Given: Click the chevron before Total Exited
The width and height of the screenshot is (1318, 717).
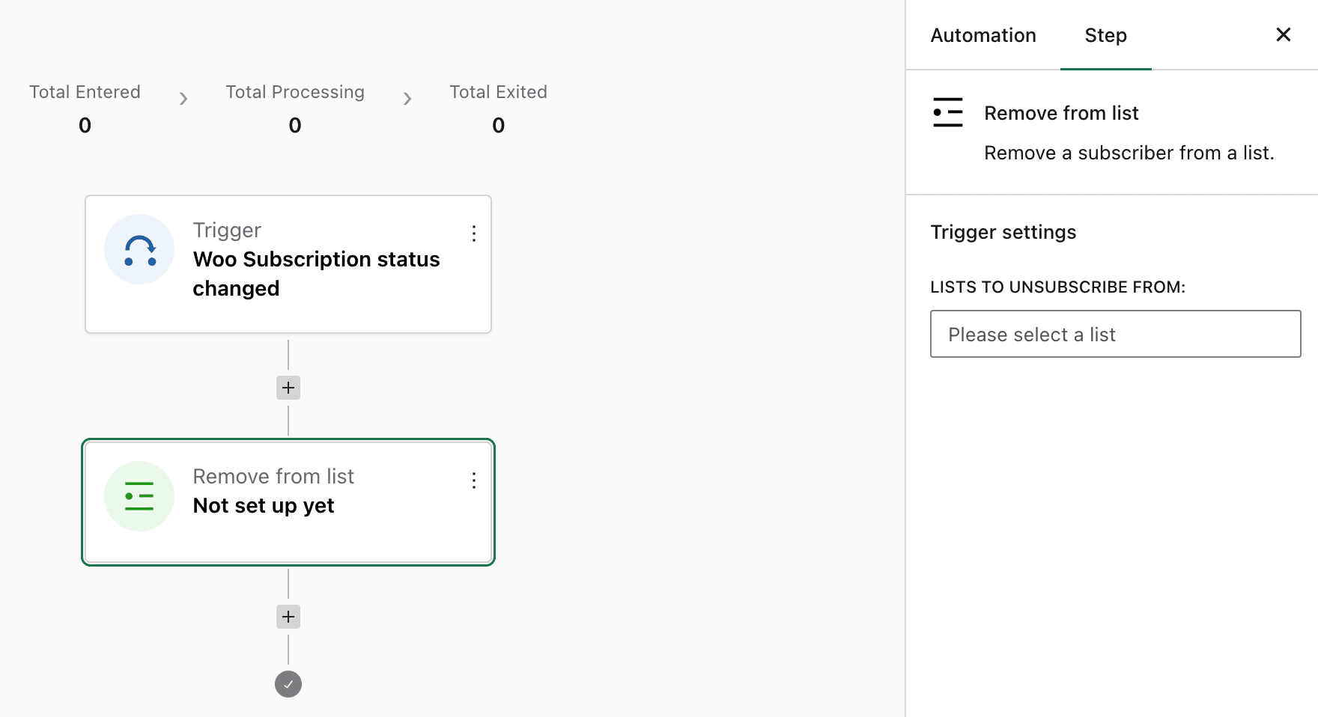Looking at the screenshot, I should (407, 99).
